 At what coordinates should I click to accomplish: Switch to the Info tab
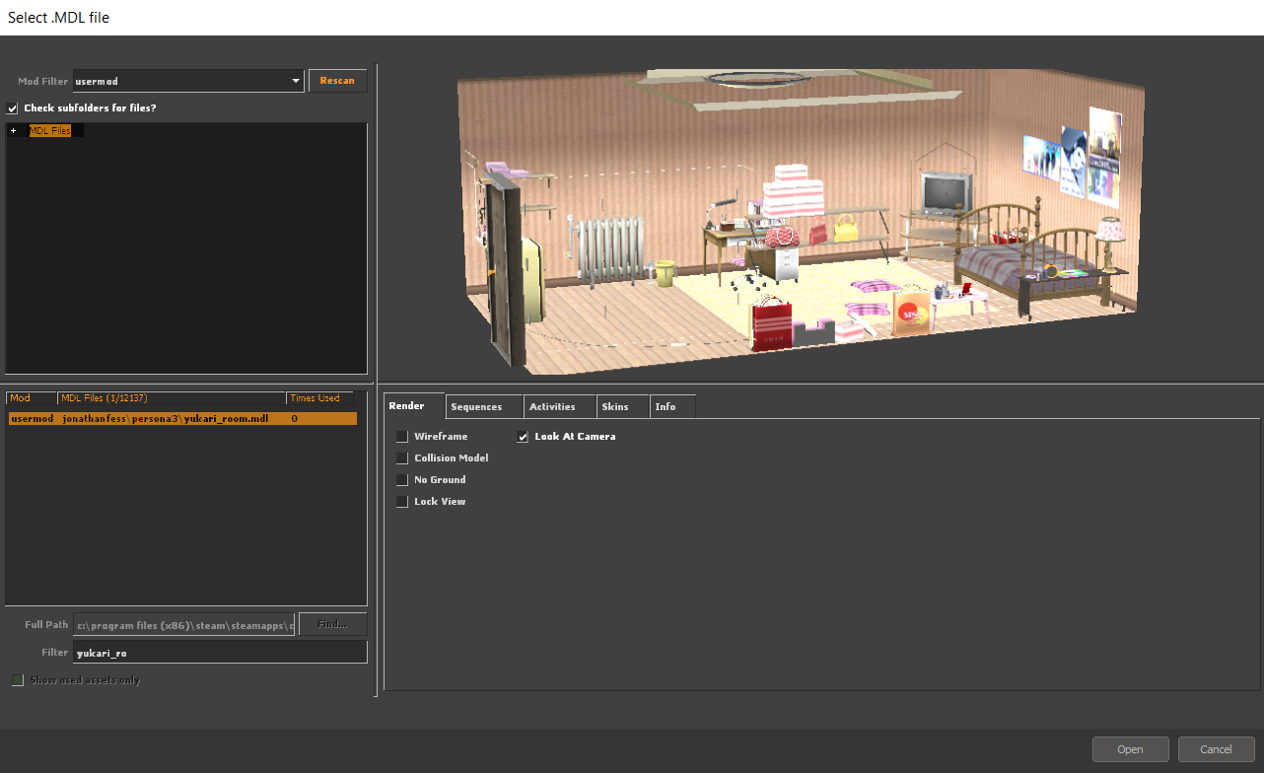pyautogui.click(x=673, y=406)
